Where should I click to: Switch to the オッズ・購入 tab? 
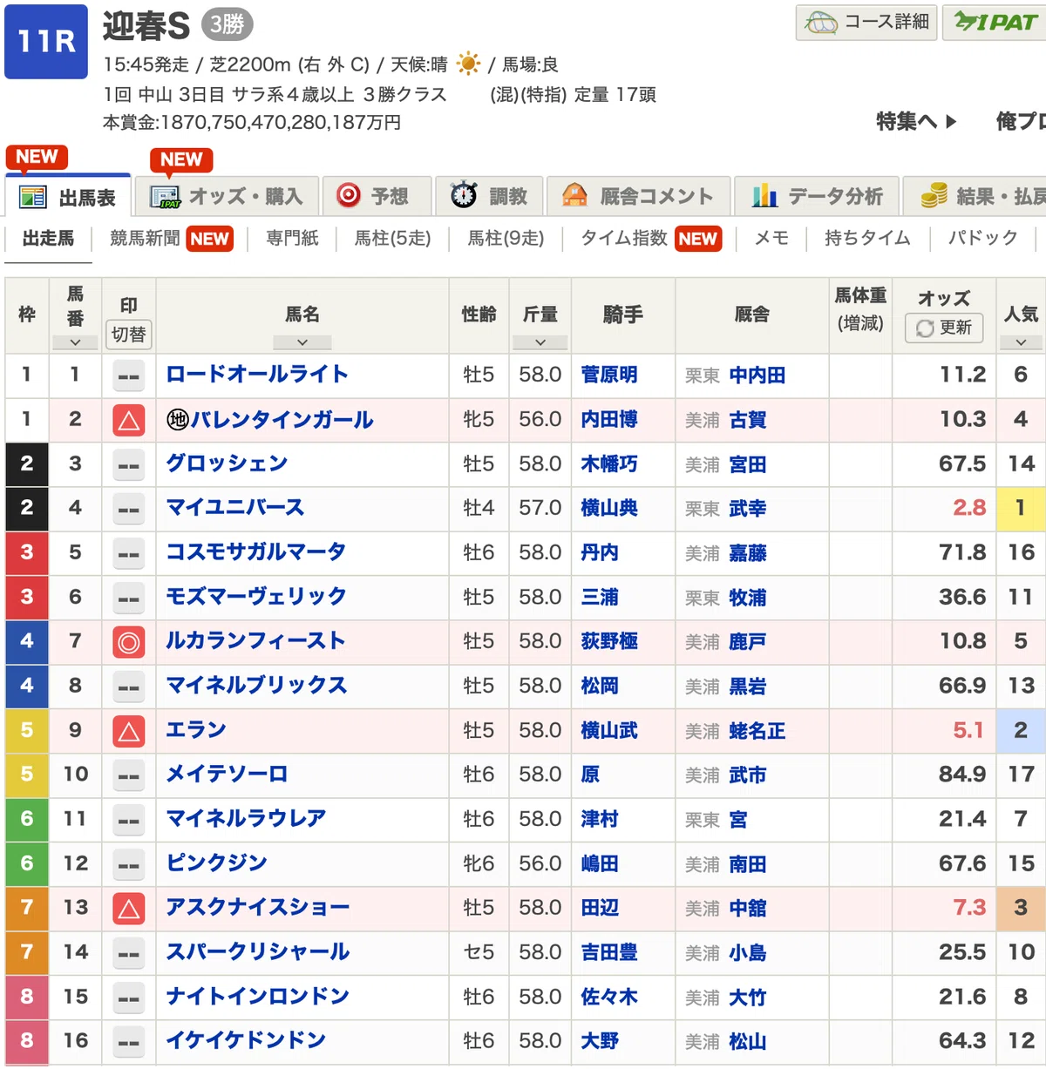click(226, 196)
